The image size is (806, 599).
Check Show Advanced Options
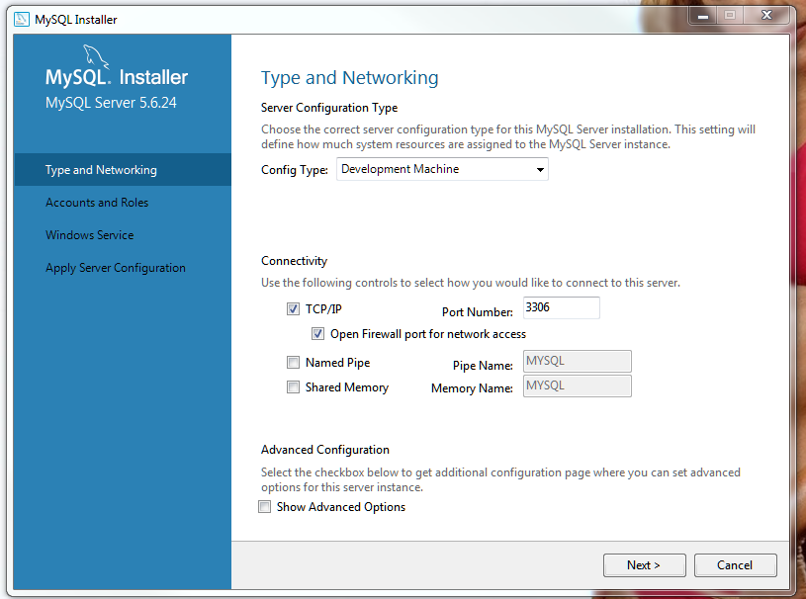click(264, 507)
